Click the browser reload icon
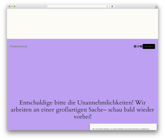Viewport: 165px width, 140px height. click(107, 7)
